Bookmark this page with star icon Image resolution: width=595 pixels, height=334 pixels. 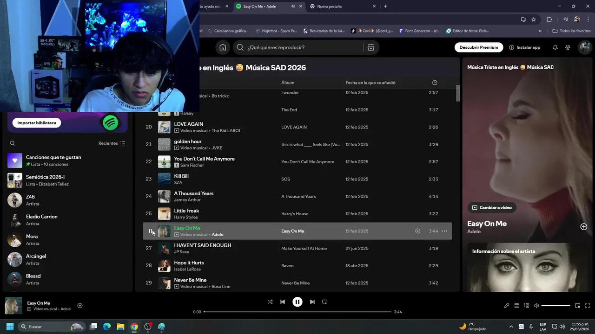point(534,19)
